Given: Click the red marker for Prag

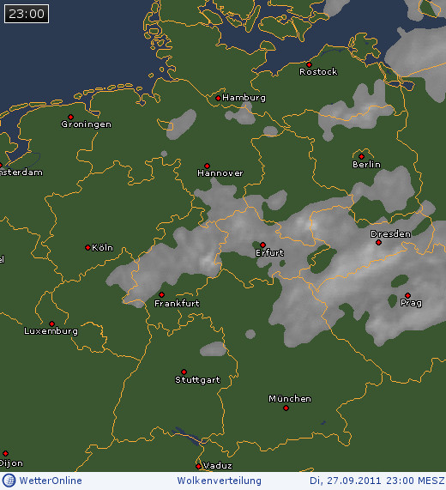Looking at the screenshot, I should pyautogui.click(x=407, y=295).
